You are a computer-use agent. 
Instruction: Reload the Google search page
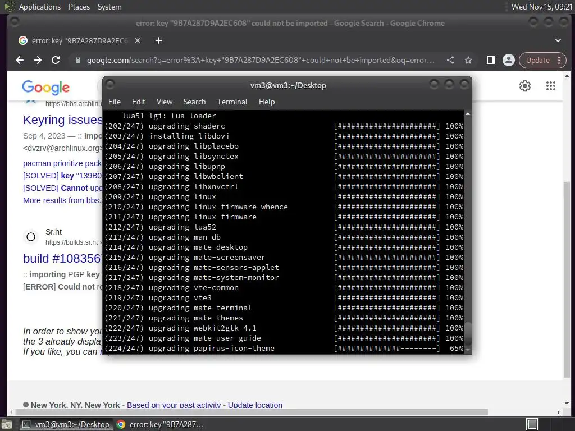pyautogui.click(x=56, y=60)
